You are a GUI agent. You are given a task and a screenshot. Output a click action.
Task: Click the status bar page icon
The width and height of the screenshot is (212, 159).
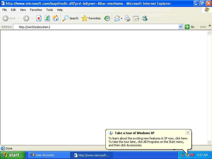3,148
